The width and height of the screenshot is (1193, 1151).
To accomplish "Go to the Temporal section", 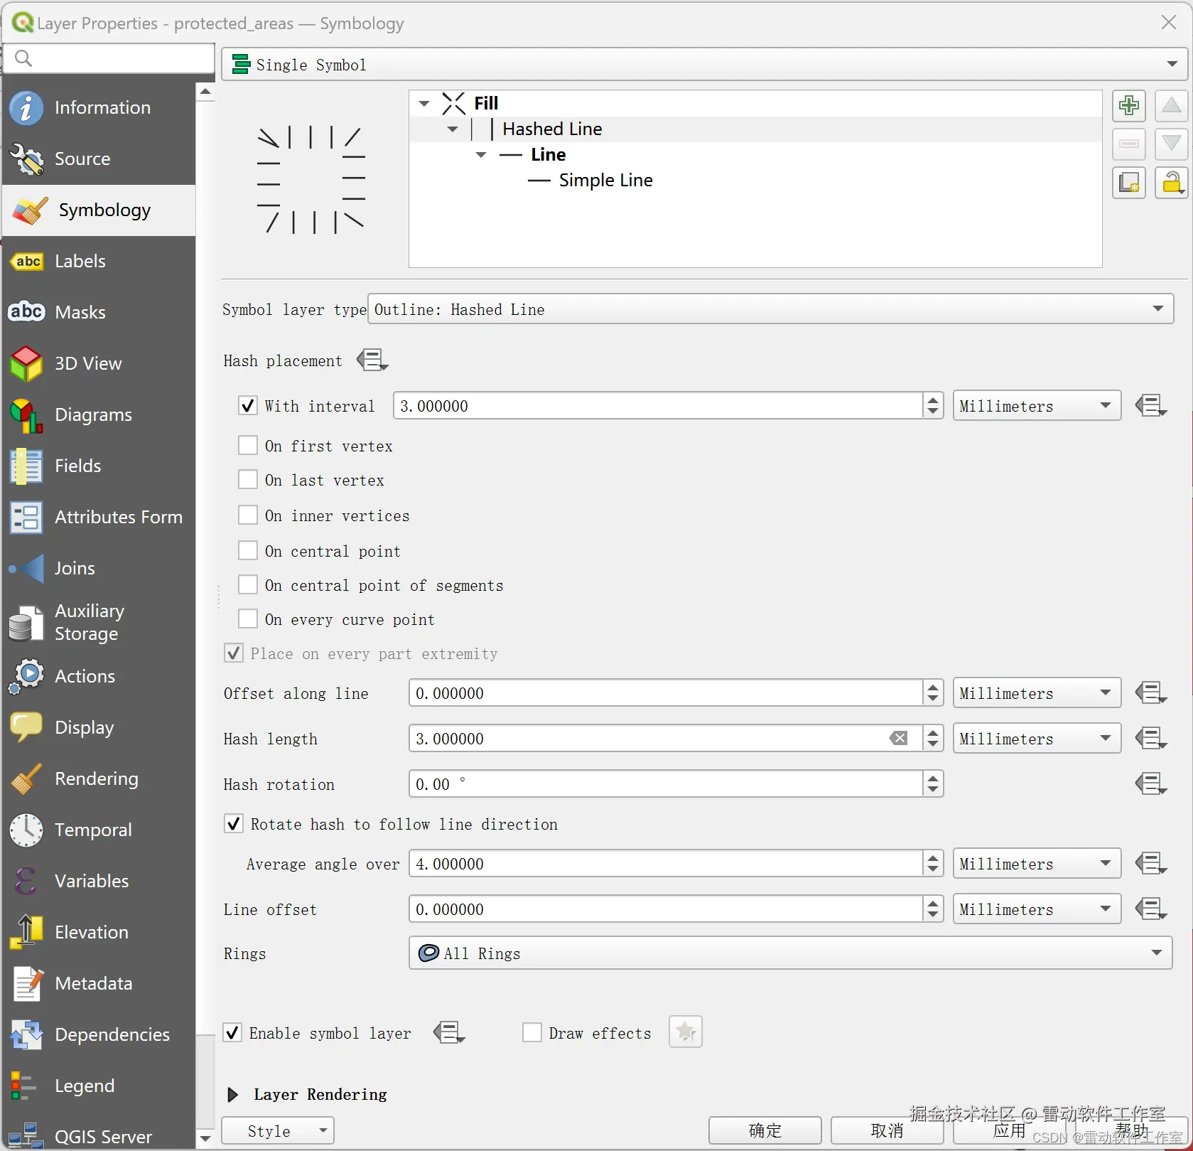I will tap(99, 830).
